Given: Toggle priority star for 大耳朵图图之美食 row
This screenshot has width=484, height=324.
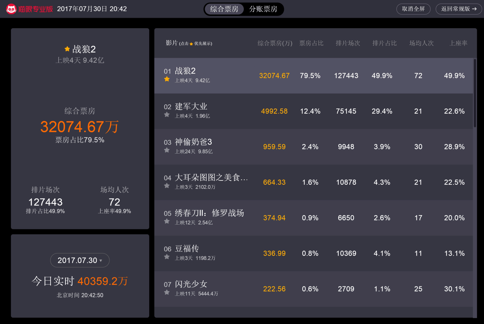Looking at the screenshot, I should (x=167, y=186).
